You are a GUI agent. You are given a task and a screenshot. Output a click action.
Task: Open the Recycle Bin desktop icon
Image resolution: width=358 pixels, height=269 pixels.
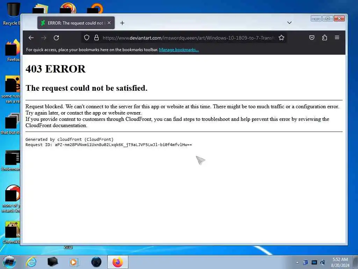[x=11, y=14]
